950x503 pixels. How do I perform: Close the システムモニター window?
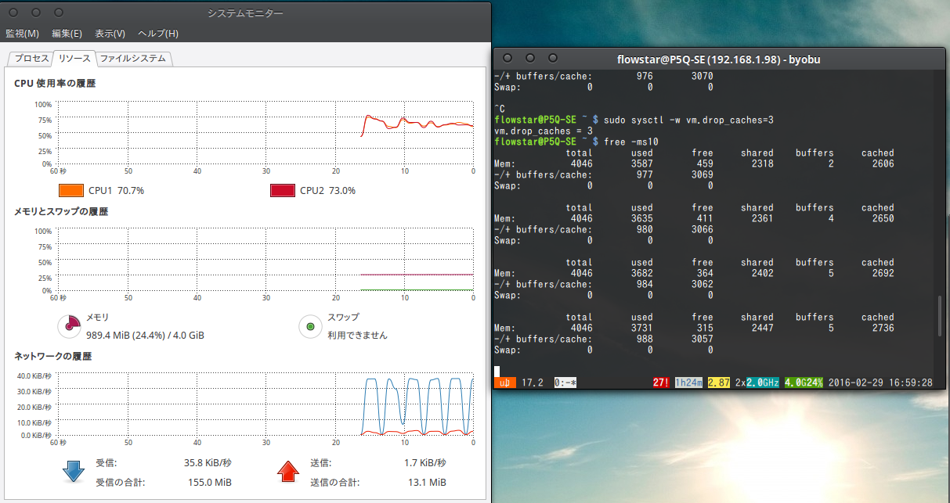15,13
